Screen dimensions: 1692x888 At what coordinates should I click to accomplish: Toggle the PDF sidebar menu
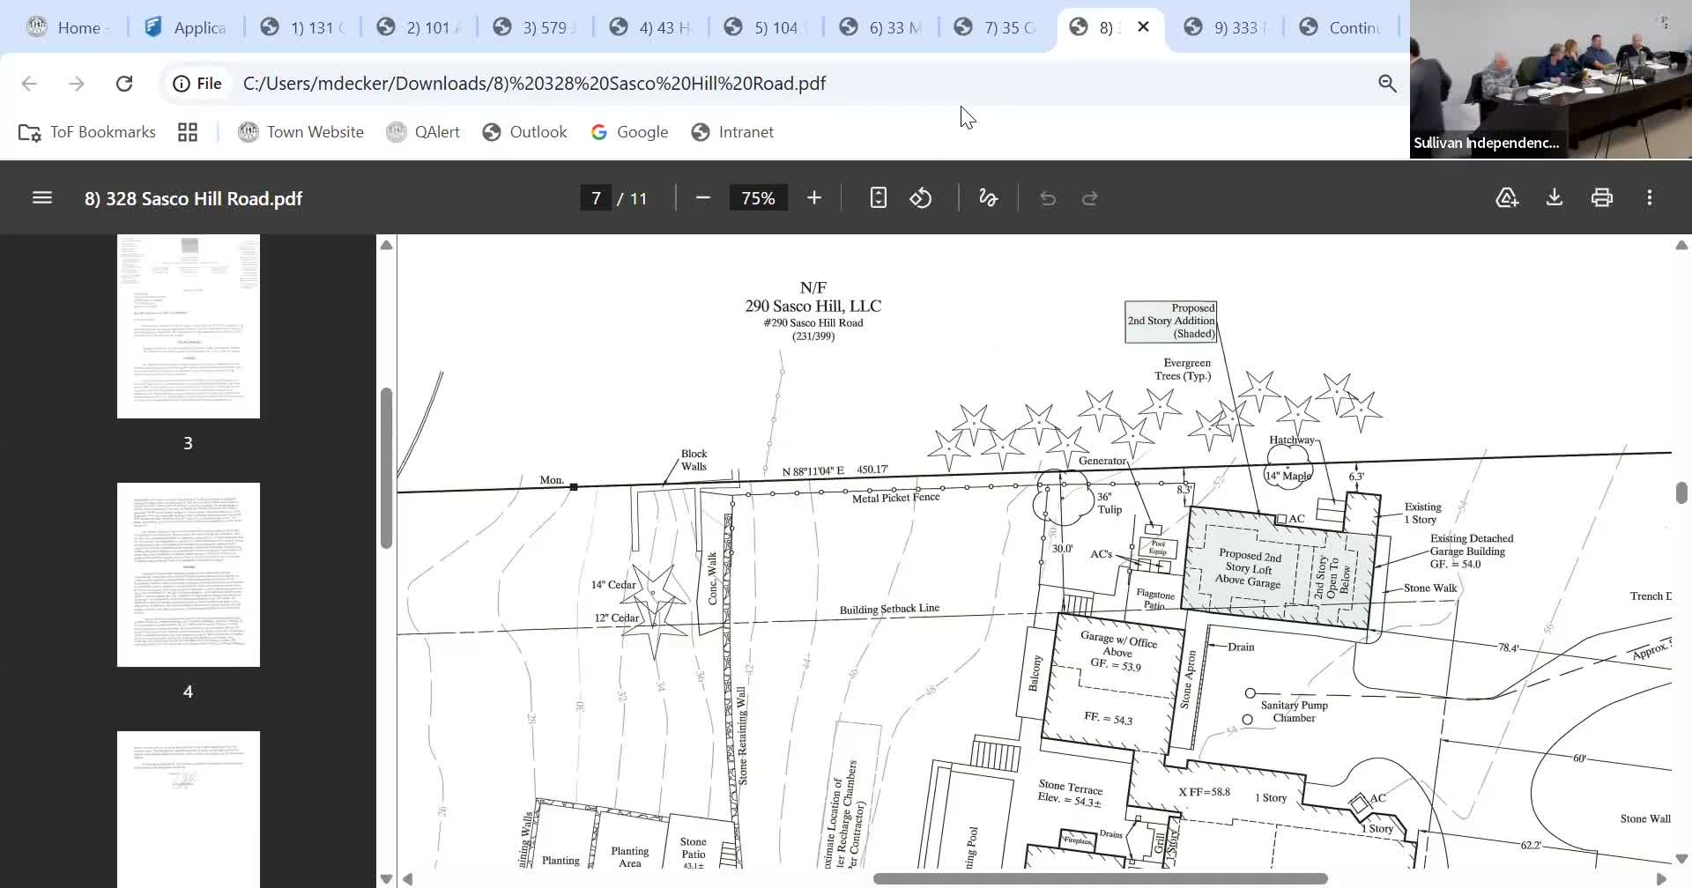click(x=41, y=198)
